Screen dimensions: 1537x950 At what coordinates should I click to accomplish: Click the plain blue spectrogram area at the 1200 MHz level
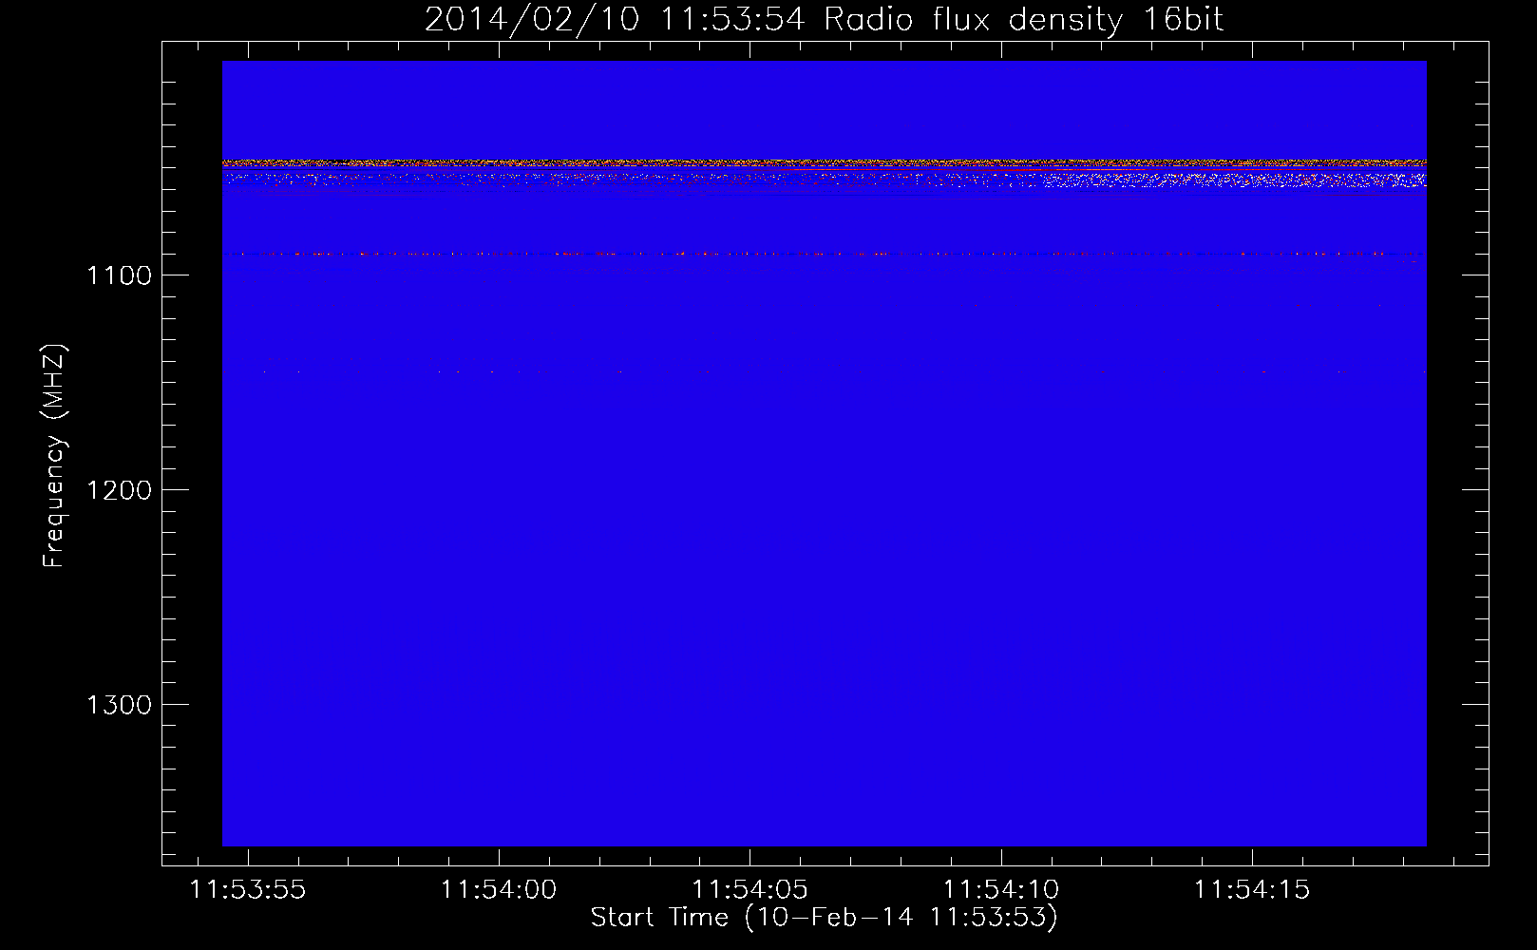click(824, 489)
